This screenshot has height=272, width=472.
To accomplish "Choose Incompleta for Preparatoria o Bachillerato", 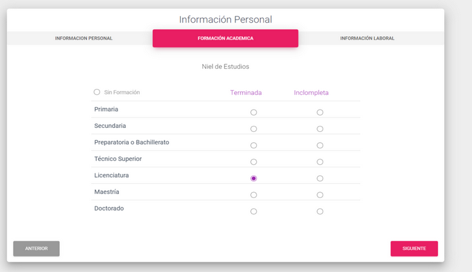I will pos(320,145).
